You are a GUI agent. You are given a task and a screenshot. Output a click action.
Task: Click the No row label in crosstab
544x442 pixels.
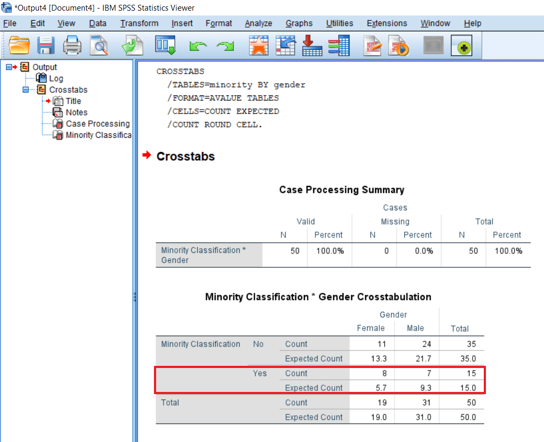click(258, 344)
